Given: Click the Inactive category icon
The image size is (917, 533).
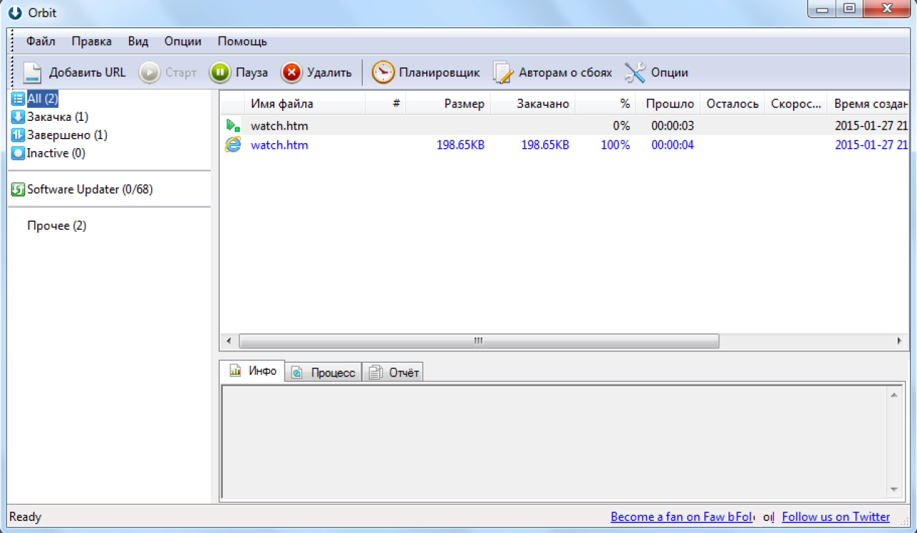Looking at the screenshot, I should coord(18,153).
